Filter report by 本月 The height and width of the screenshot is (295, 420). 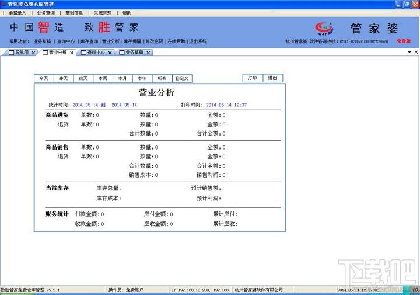click(x=123, y=78)
